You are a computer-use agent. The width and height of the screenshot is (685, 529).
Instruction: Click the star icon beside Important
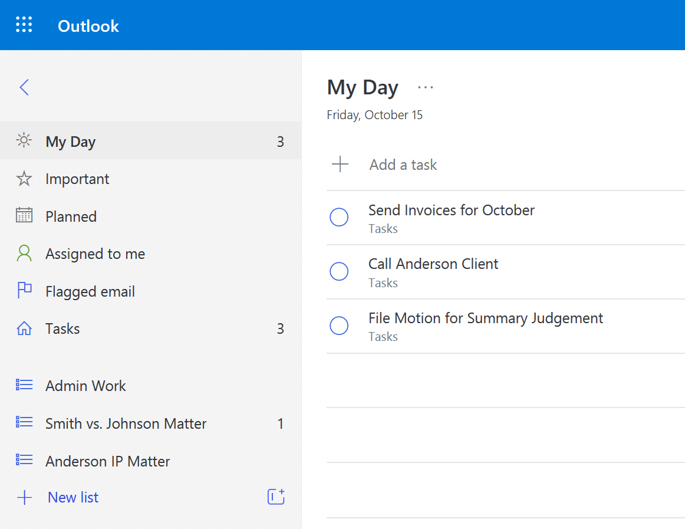[x=24, y=178]
